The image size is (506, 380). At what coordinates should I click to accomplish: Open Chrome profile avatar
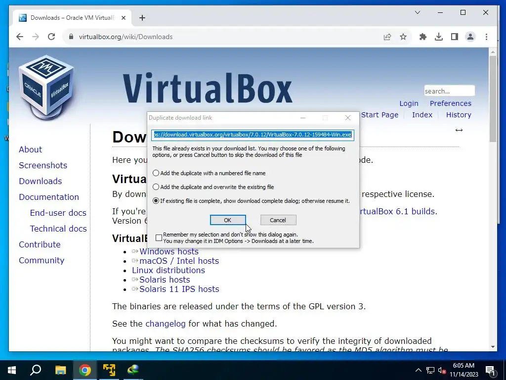(470, 37)
